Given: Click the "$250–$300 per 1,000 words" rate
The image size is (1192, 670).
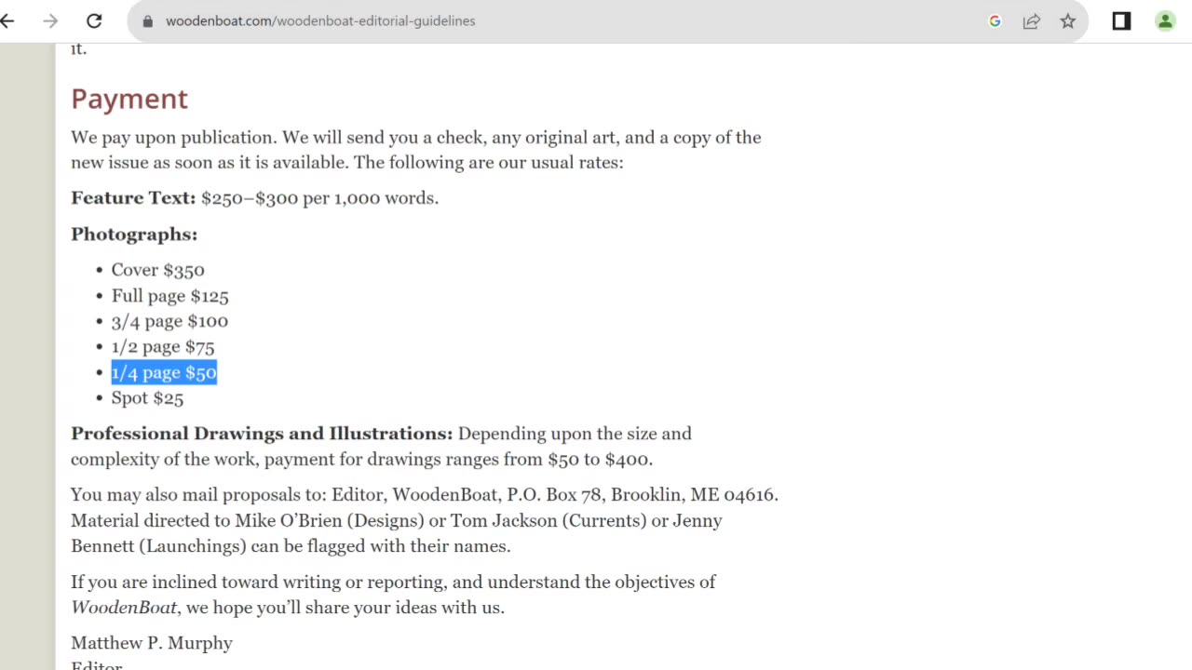Looking at the screenshot, I should (x=318, y=198).
